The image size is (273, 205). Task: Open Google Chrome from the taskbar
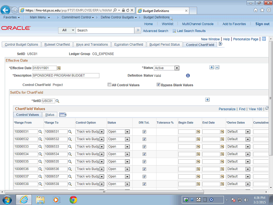[73, 199]
